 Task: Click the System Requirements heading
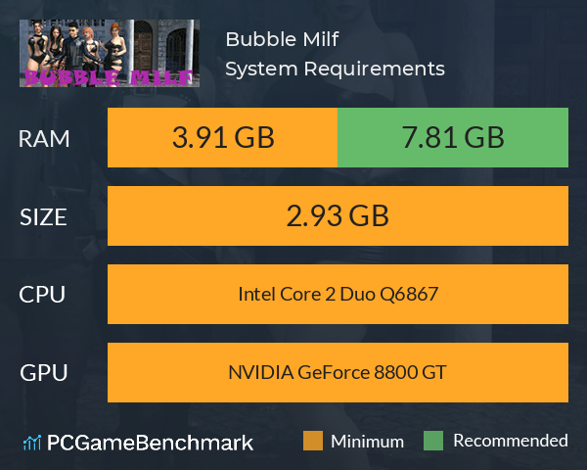coord(335,70)
